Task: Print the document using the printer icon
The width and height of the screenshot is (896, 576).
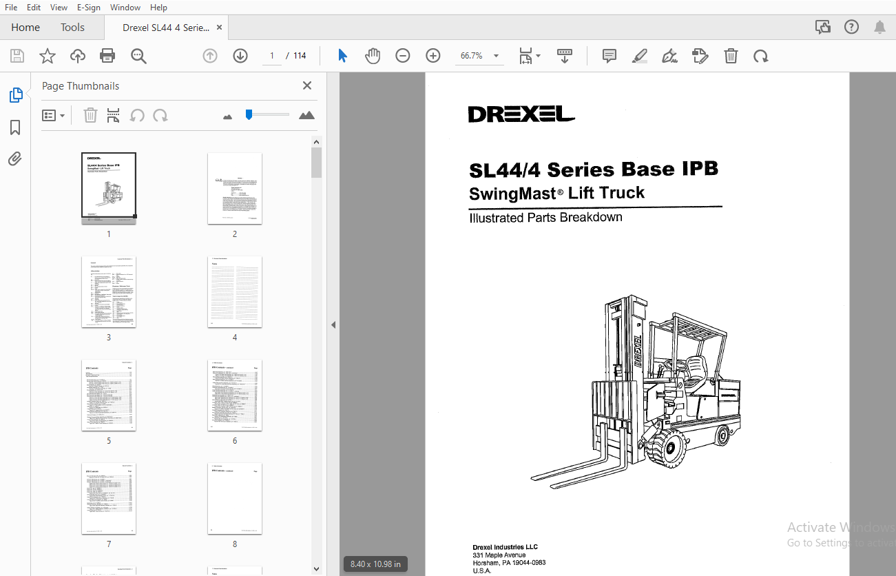Action: (107, 56)
